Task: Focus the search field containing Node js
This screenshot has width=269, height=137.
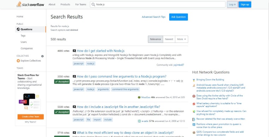Action: pos(158,5)
